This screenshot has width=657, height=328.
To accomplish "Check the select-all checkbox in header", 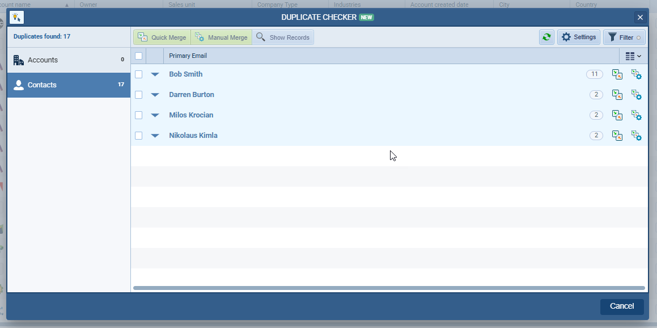I will (x=138, y=56).
